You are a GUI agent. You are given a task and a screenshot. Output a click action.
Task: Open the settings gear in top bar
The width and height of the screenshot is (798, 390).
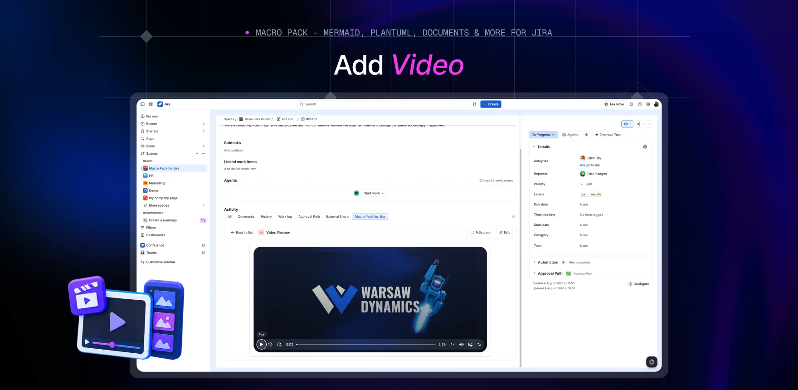(x=648, y=104)
